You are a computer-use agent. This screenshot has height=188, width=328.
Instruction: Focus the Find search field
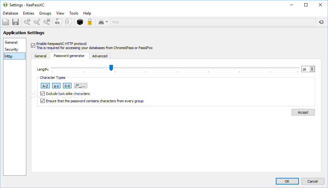click(x=213, y=22)
